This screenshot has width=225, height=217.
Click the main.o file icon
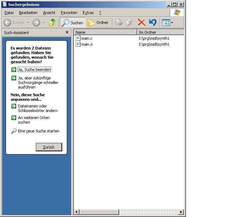(78, 44)
